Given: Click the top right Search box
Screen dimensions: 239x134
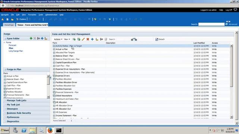Looking at the screenshot, I should 211,24.
